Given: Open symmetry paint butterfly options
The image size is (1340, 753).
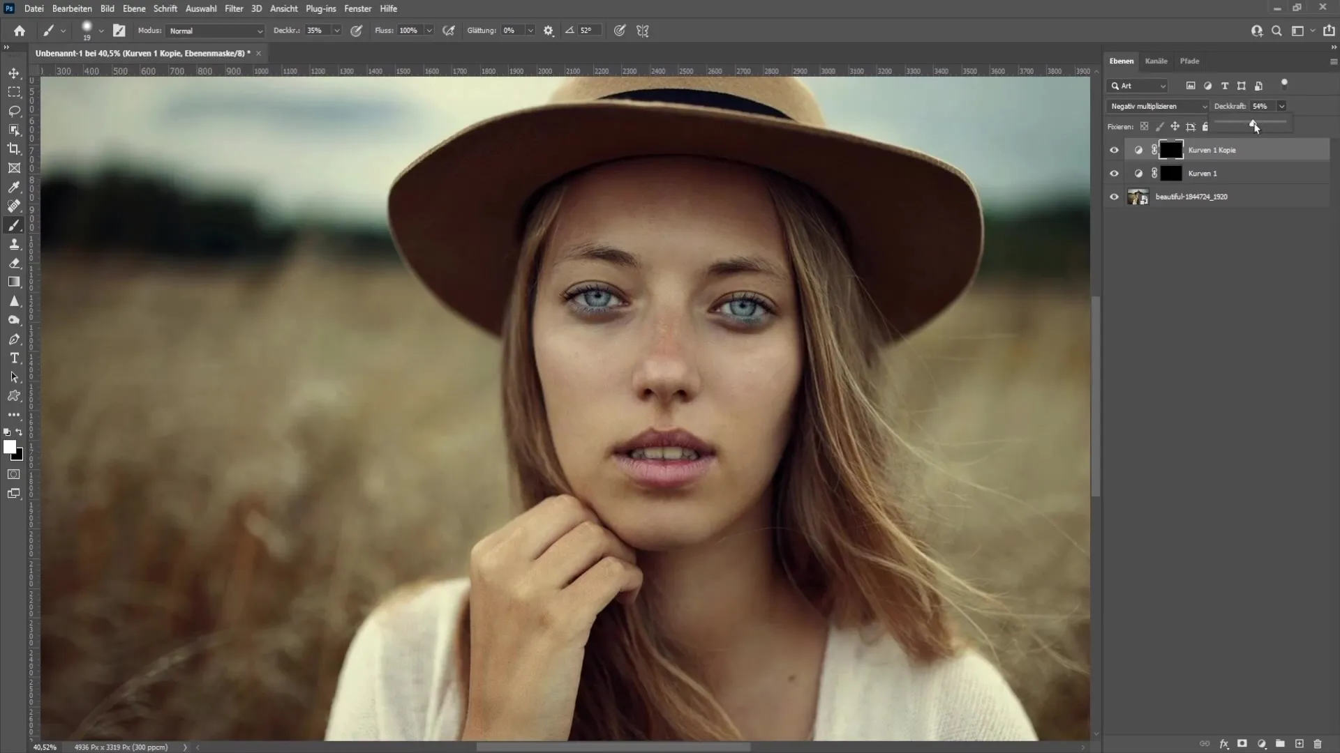Looking at the screenshot, I should (643, 31).
